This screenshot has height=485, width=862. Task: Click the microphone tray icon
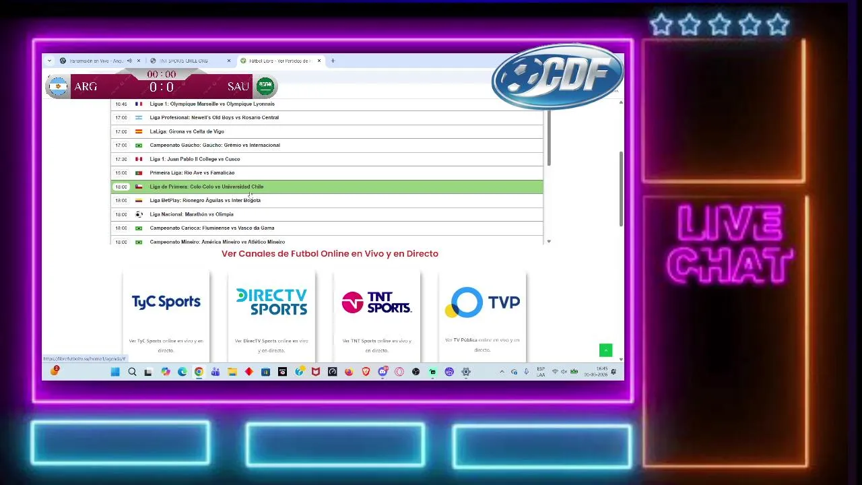526,372
